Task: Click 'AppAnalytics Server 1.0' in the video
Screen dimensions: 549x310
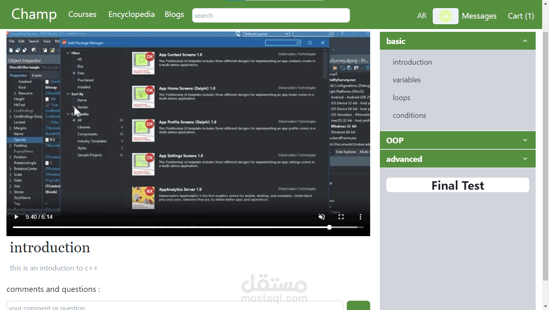Action: (x=180, y=189)
